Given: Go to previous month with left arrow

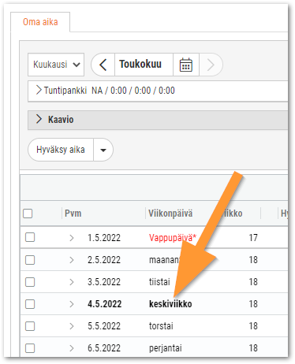Looking at the screenshot, I should 103,65.
